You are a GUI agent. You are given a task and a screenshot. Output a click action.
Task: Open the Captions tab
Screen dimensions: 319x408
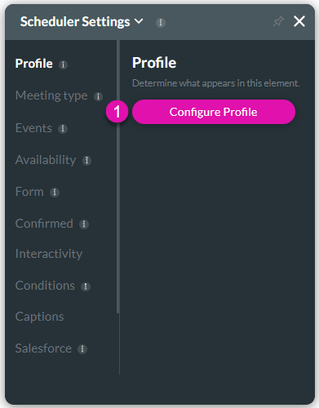[x=40, y=317]
